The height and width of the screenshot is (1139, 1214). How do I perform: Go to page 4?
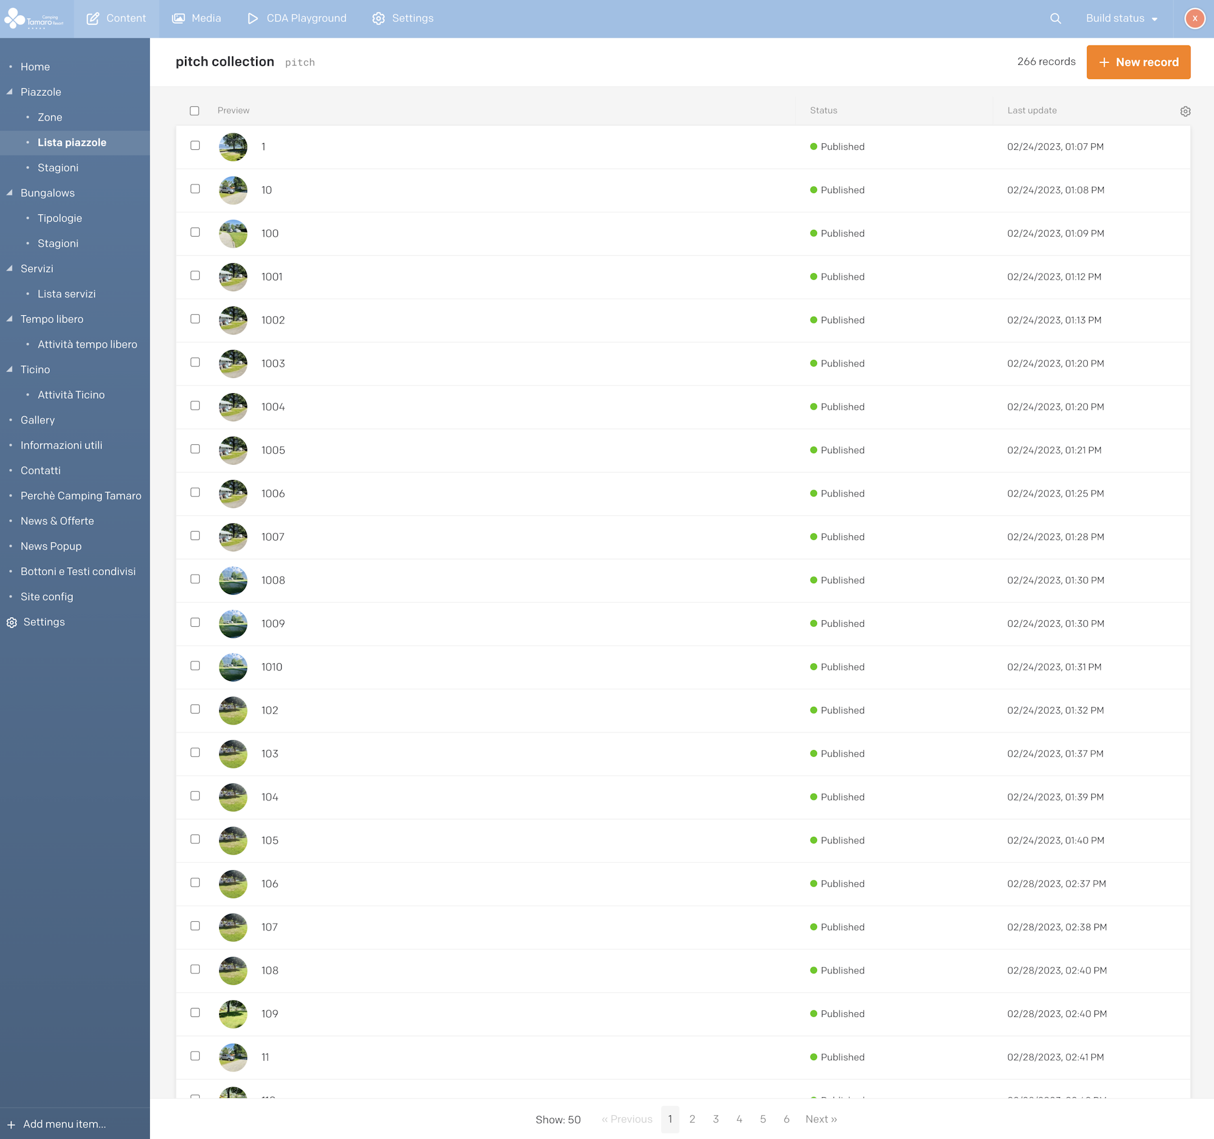tap(739, 1119)
